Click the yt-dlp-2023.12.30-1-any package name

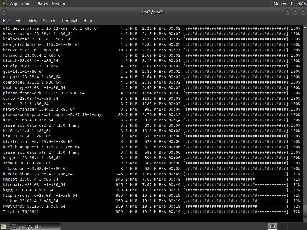point(31,66)
